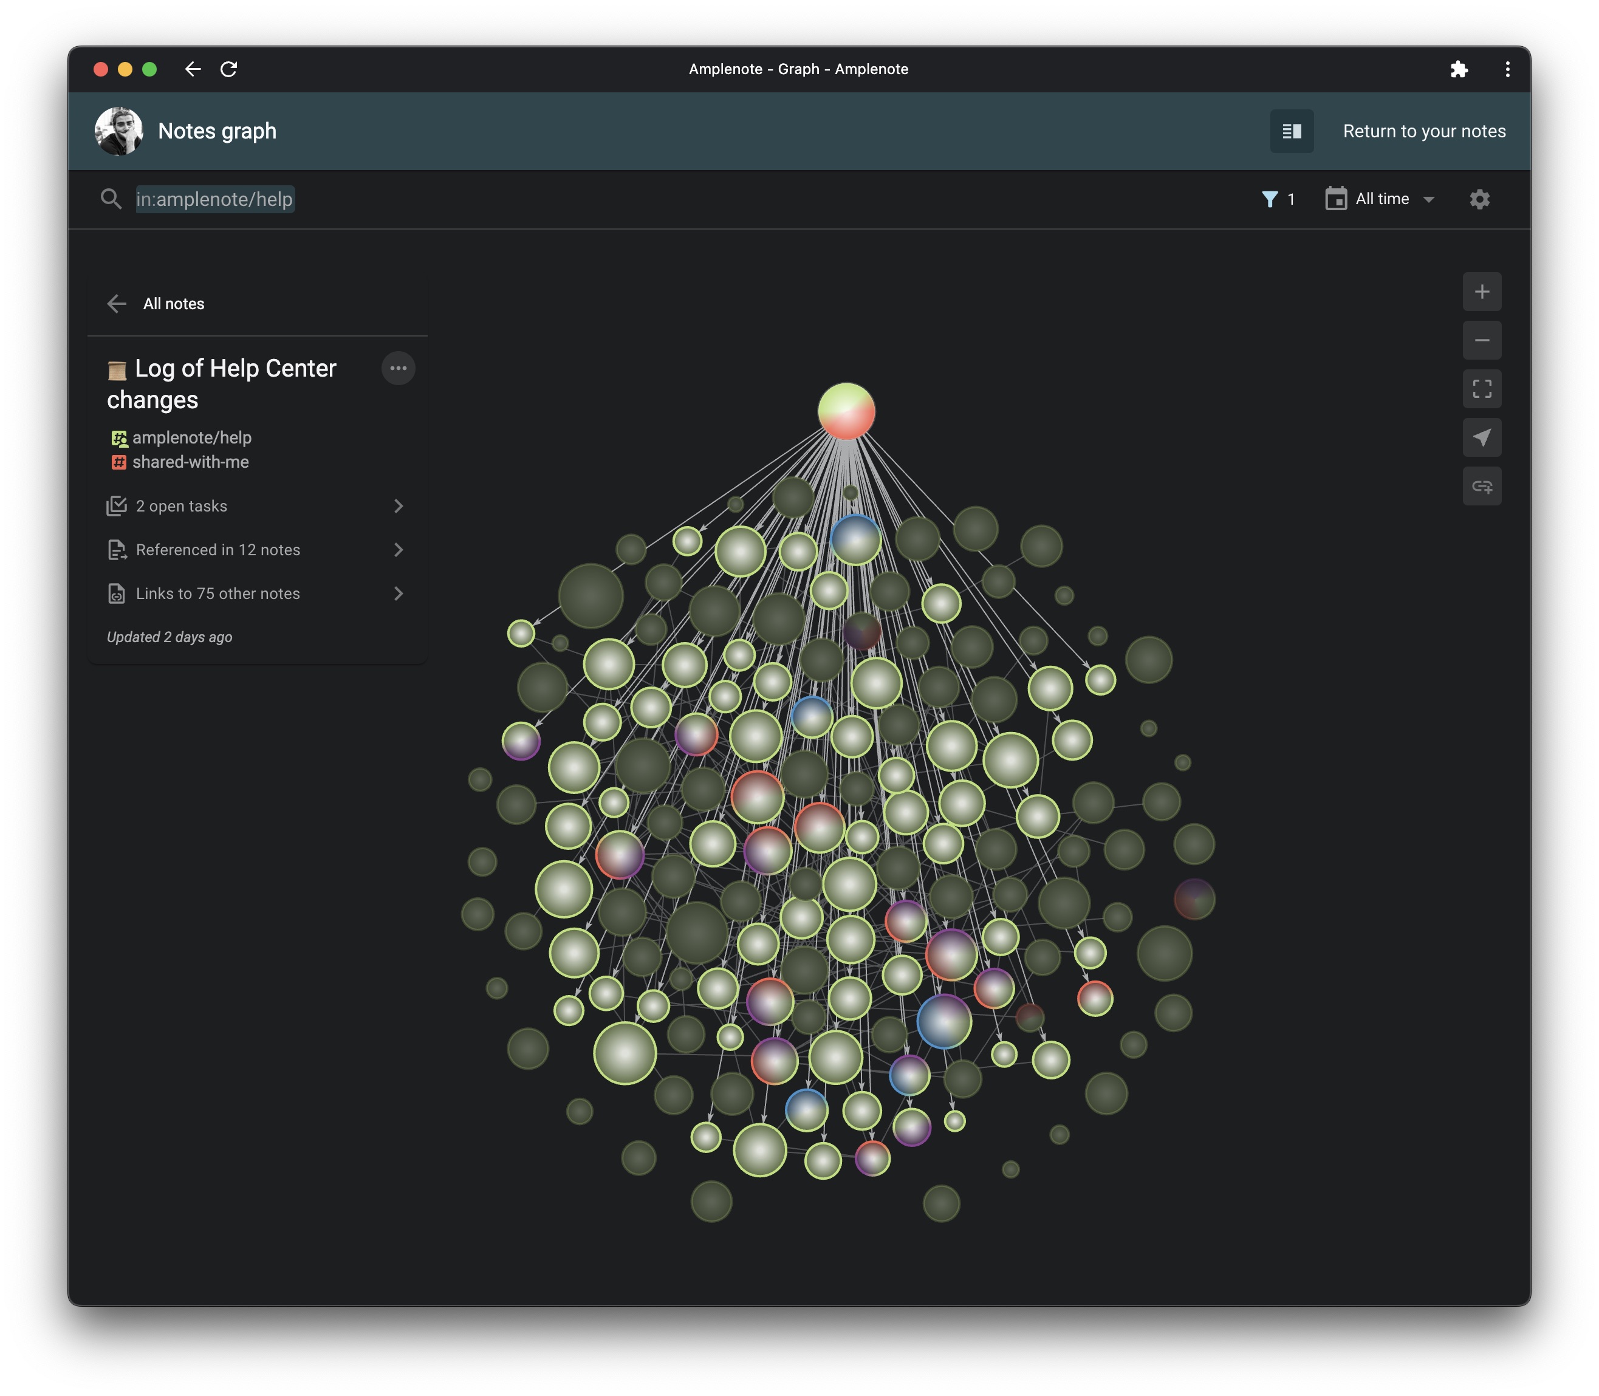Click the add link icon

(1481, 486)
